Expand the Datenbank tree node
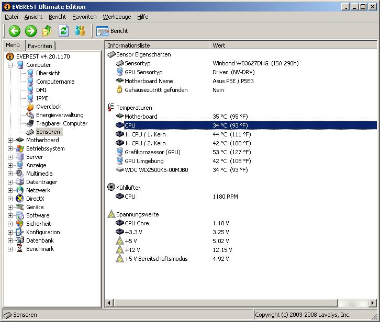Screen dimensions: 380x322 pyautogui.click(x=10, y=240)
